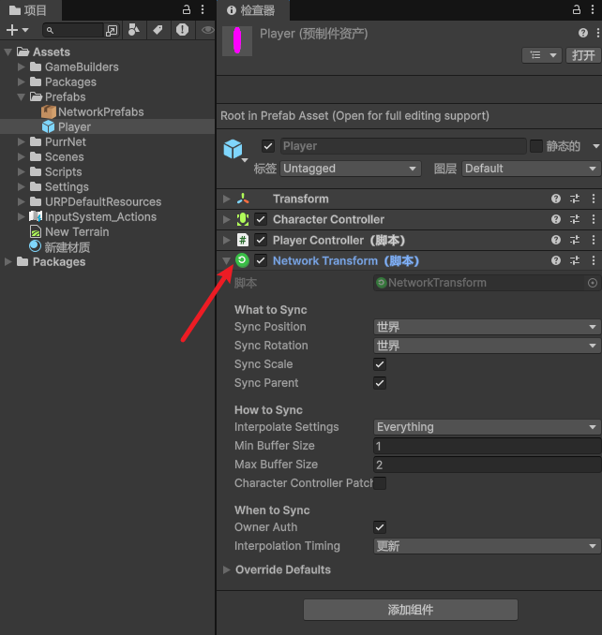Open Player Controller presets icon
The image size is (602, 635).
click(575, 240)
